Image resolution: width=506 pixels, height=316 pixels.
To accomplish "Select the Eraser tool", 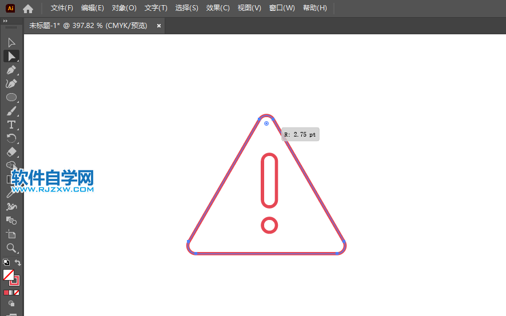I will [11, 152].
